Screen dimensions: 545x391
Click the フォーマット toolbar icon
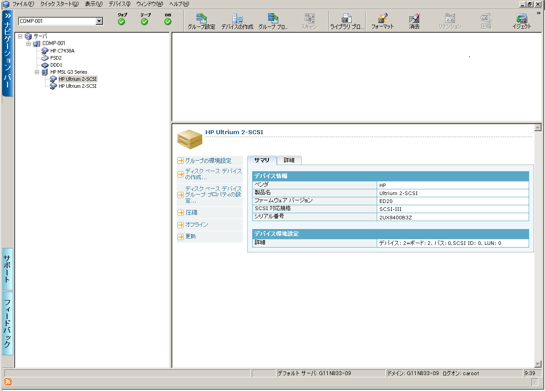[x=382, y=21]
